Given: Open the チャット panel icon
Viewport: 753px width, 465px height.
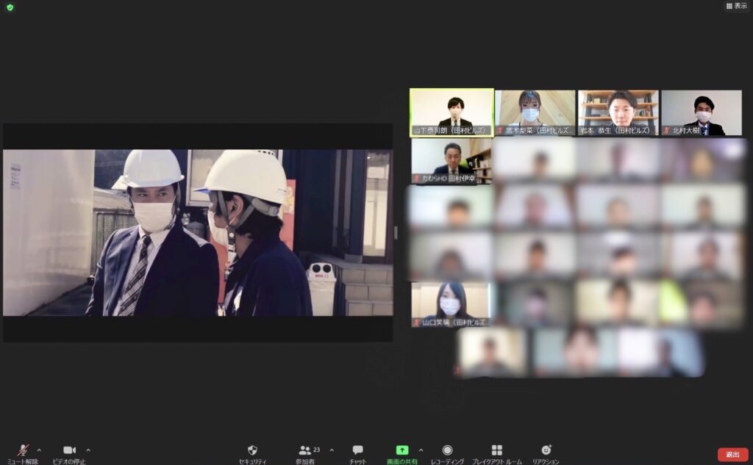Looking at the screenshot, I should pyautogui.click(x=357, y=449).
